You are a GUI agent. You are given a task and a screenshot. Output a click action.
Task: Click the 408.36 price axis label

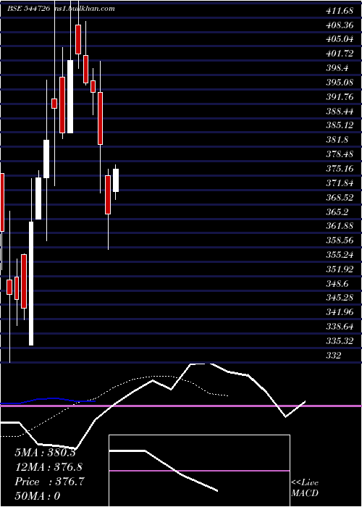(340, 25)
